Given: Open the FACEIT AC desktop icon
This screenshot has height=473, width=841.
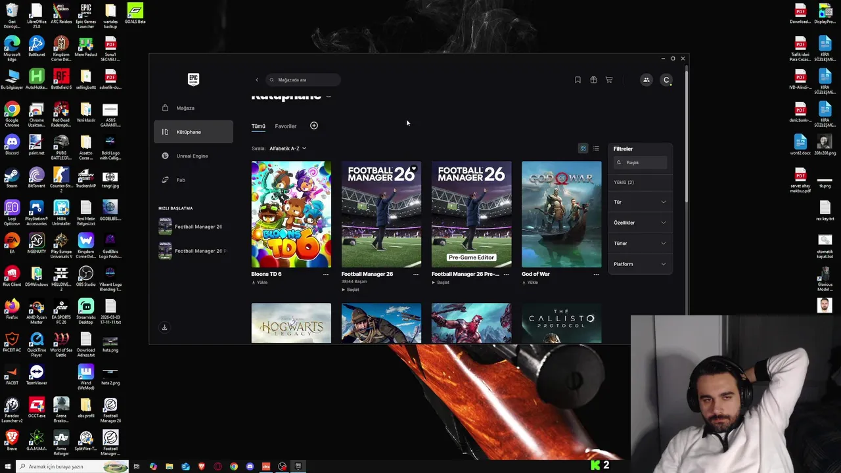Looking at the screenshot, I should (x=12, y=342).
